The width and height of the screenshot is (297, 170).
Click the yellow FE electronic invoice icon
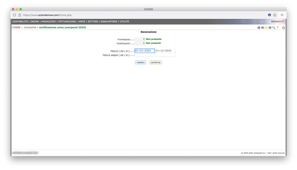pyautogui.click(x=266, y=28)
